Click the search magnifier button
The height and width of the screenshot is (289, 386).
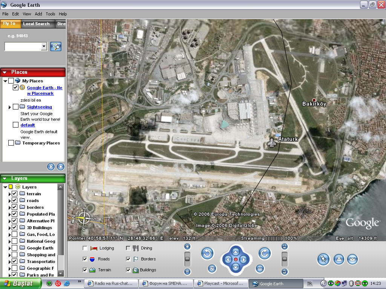[x=56, y=46]
